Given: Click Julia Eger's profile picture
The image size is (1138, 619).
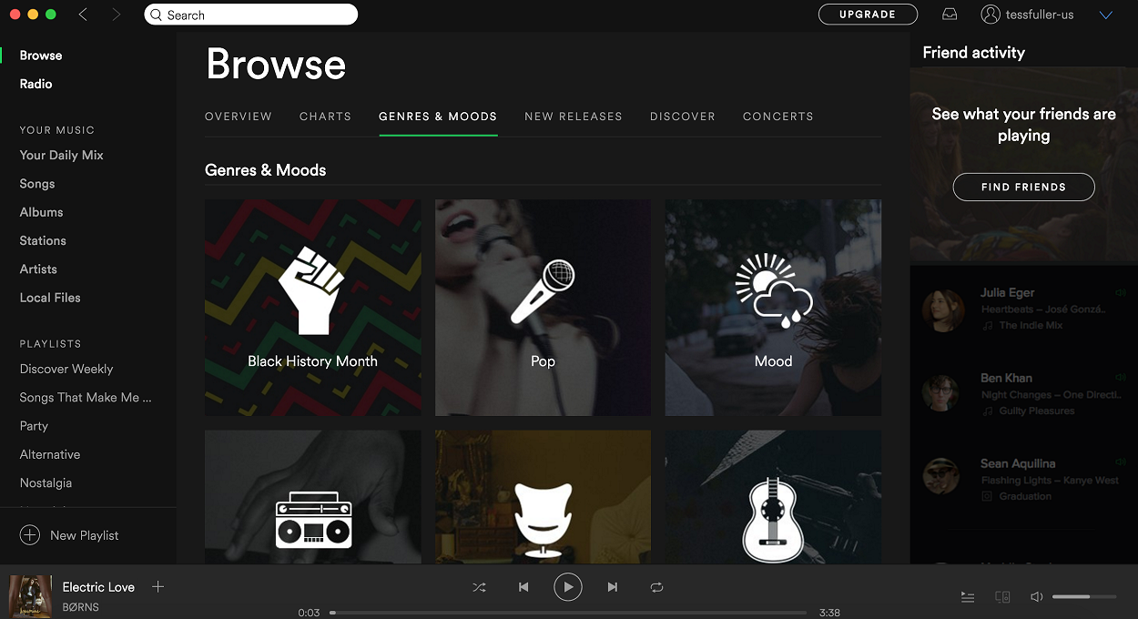Looking at the screenshot, I should tap(943, 310).
